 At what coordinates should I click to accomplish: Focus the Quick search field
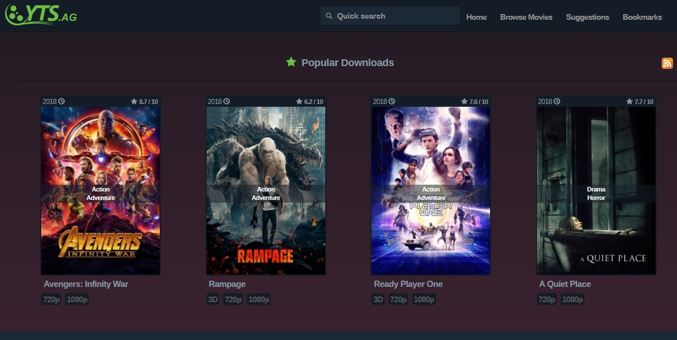[x=390, y=16]
